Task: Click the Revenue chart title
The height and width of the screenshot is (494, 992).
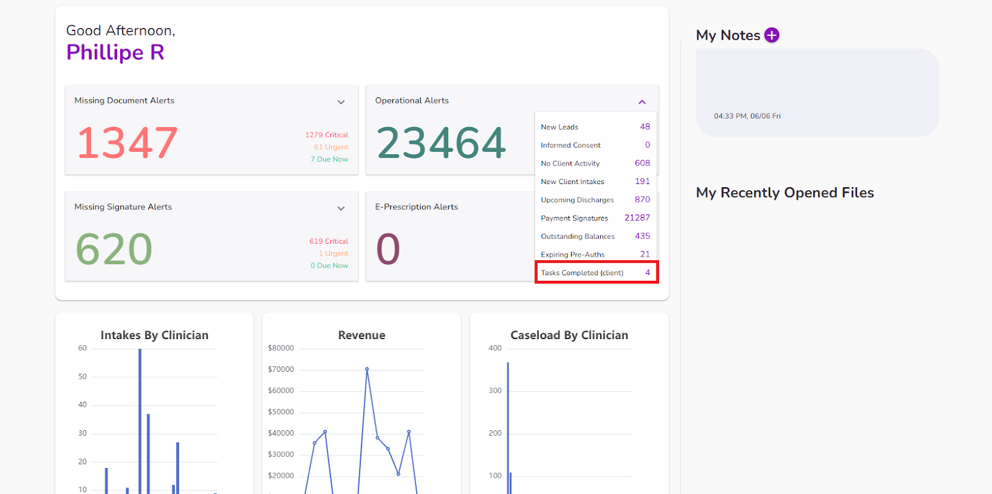Action: [x=361, y=335]
